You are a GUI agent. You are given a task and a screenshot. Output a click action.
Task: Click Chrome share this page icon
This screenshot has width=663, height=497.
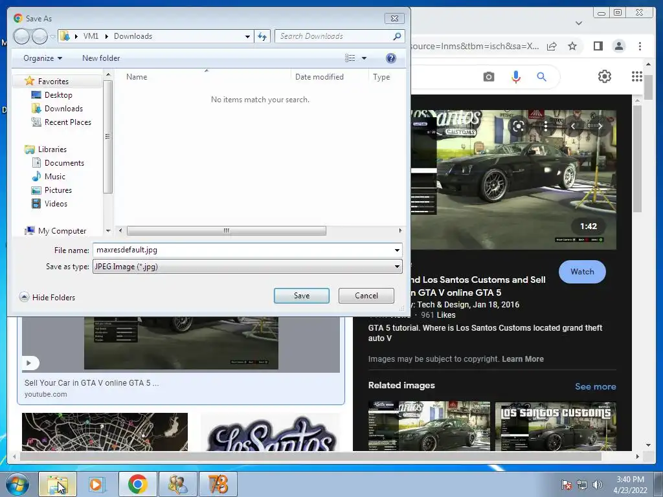point(552,46)
